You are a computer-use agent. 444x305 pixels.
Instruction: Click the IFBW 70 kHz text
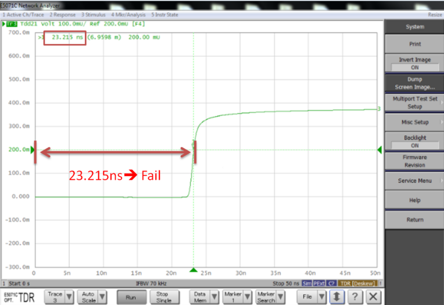coord(151,283)
